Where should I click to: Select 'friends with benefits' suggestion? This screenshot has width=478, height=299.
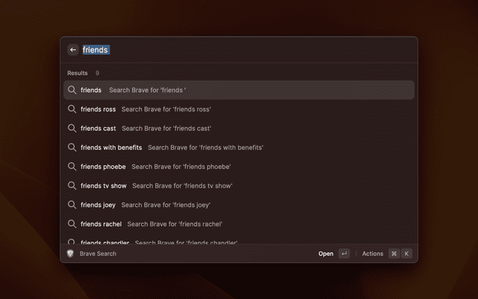pyautogui.click(x=111, y=148)
